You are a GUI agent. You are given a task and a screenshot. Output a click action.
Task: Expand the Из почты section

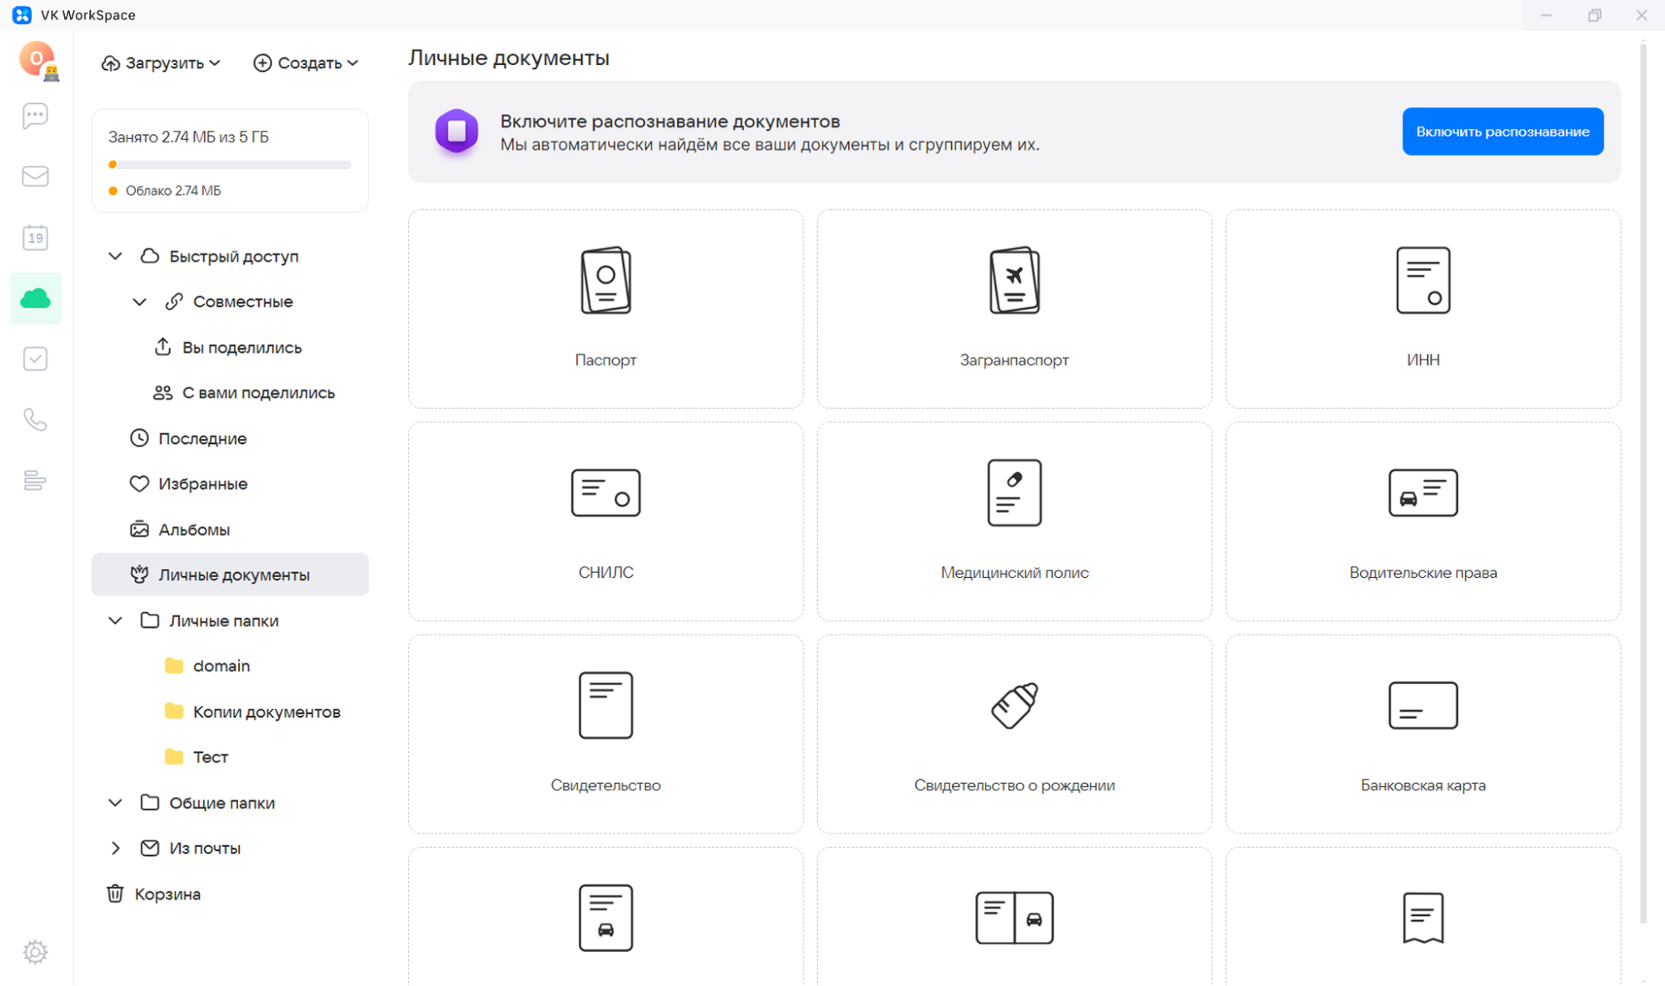pyautogui.click(x=116, y=848)
